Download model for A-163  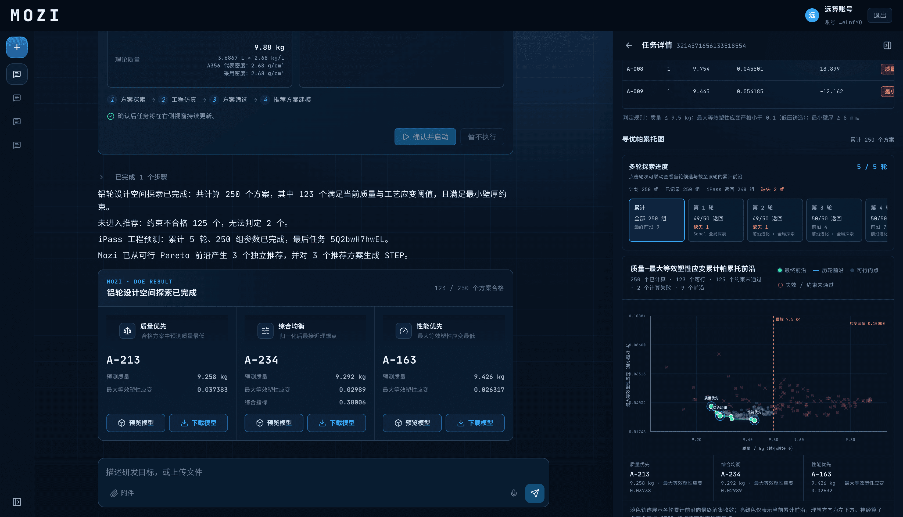[475, 422]
